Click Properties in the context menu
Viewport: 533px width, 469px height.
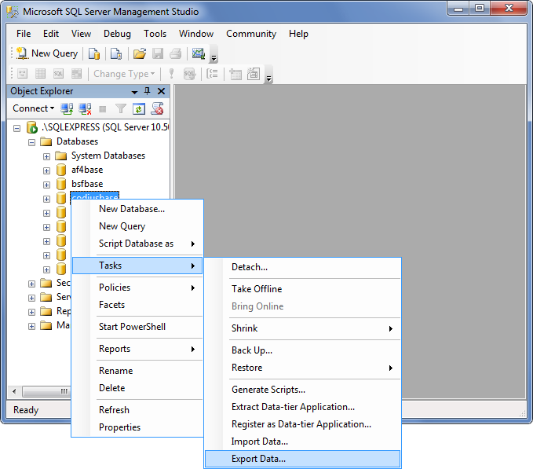click(119, 427)
